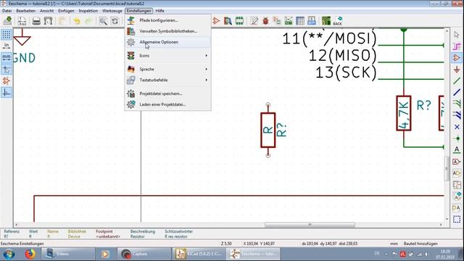Open Pcbnew board layout icon

[x=326, y=21]
